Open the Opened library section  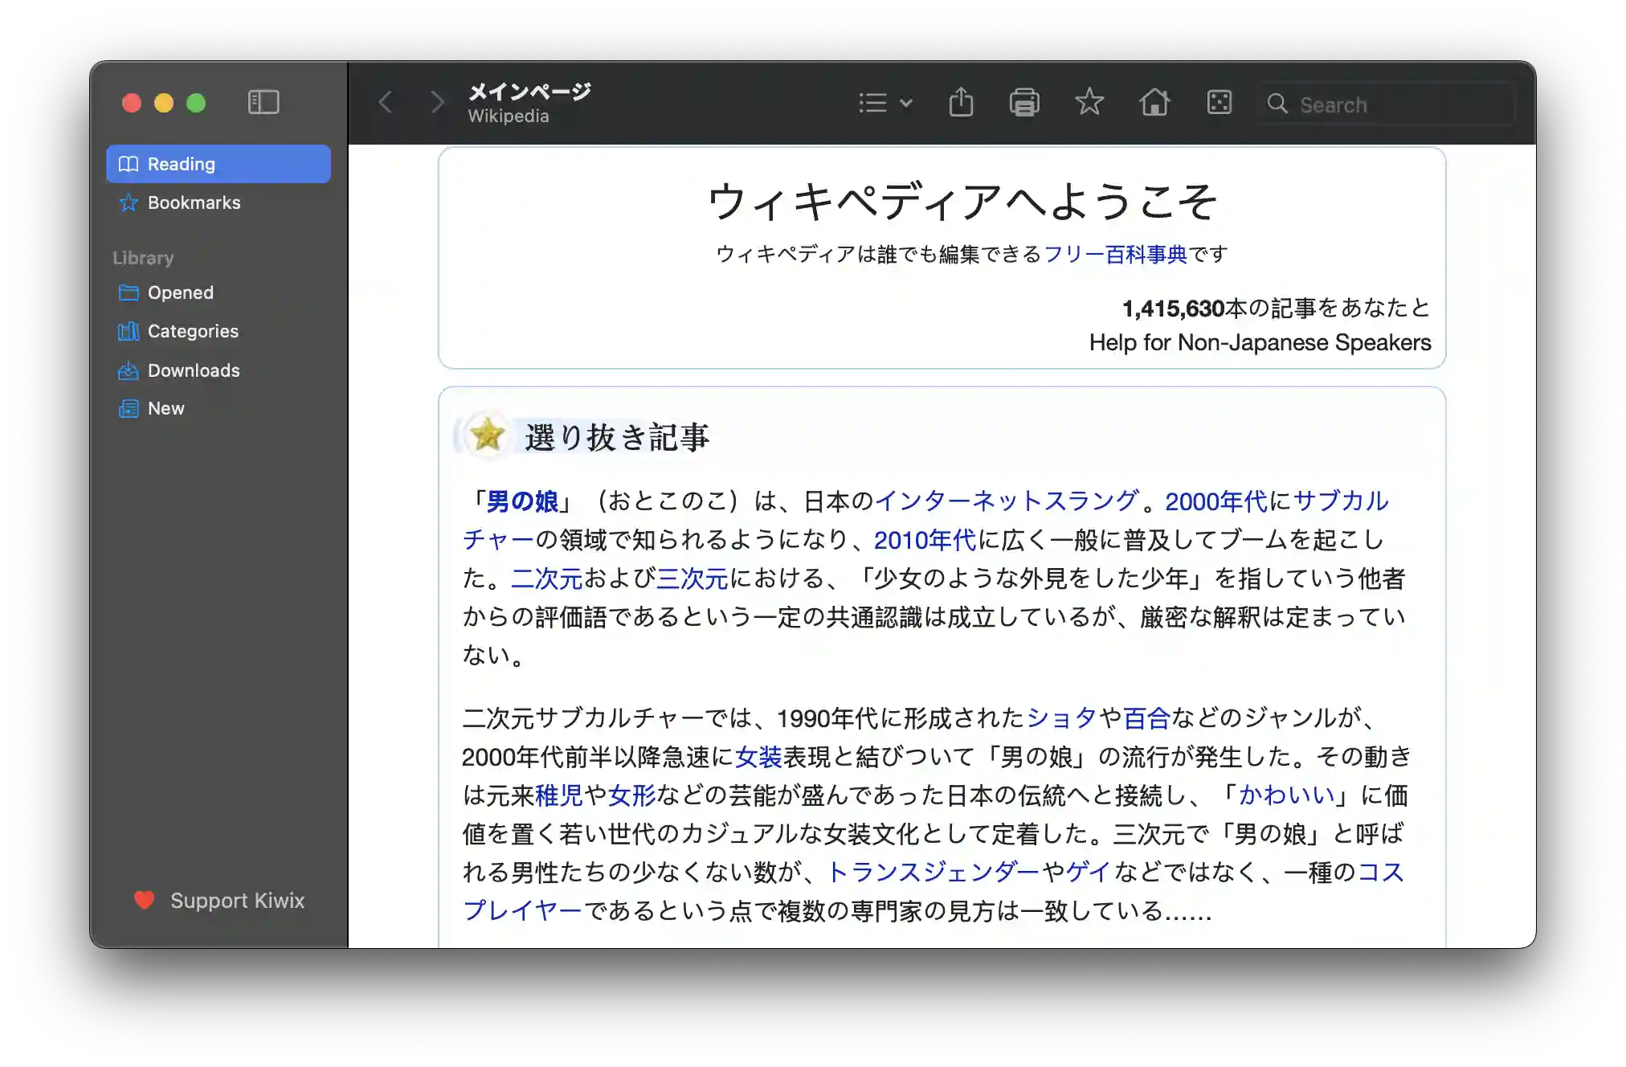point(219,292)
